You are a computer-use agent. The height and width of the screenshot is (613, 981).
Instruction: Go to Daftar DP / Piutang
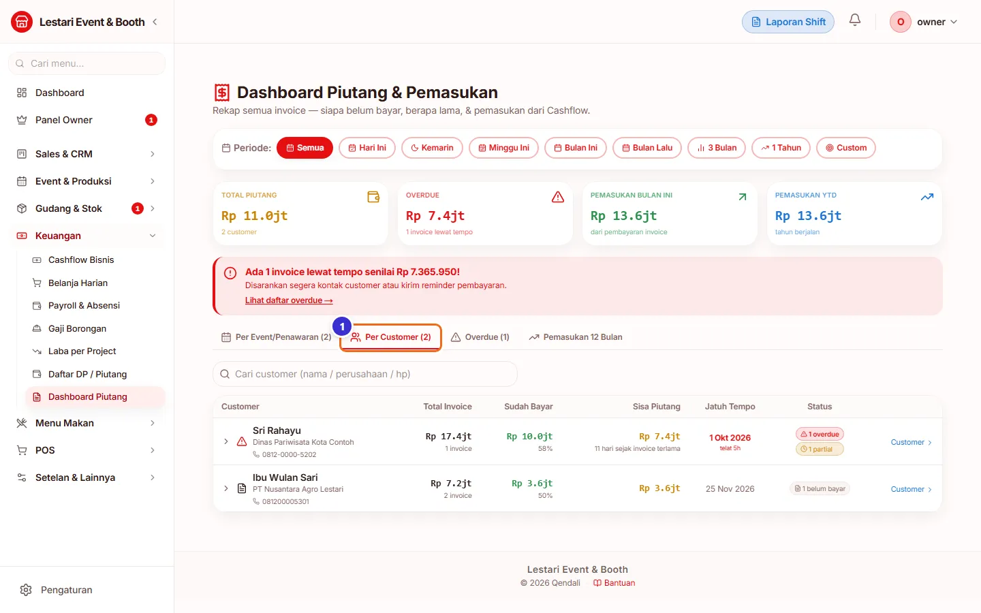click(95, 375)
